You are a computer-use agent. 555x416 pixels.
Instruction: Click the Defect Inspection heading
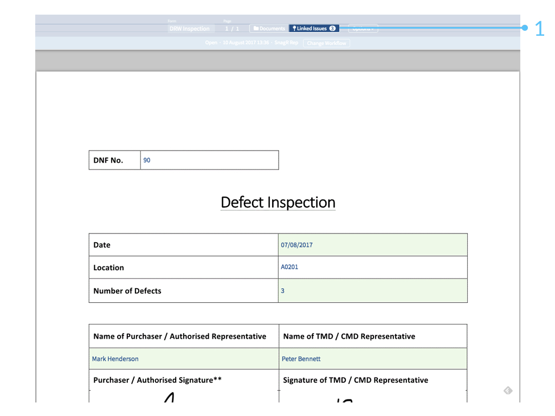pyautogui.click(x=278, y=203)
